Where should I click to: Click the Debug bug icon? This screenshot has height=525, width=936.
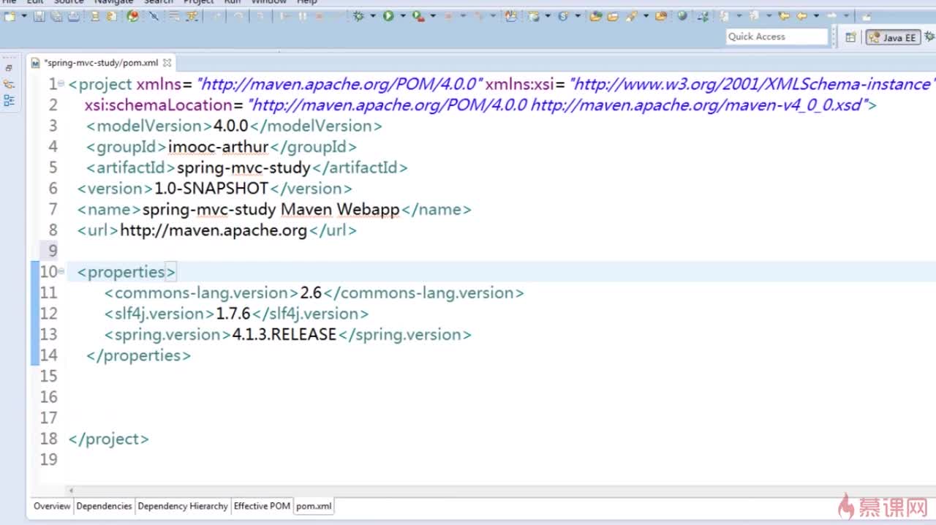[x=358, y=15]
